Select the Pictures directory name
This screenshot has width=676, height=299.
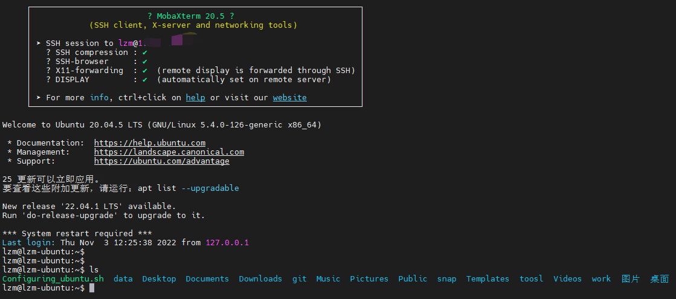click(369, 279)
